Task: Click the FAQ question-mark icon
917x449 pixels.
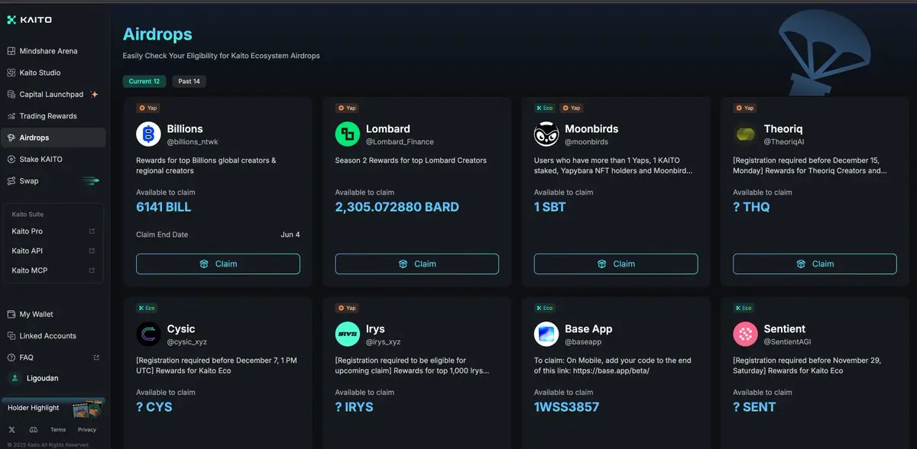Action: (11, 357)
